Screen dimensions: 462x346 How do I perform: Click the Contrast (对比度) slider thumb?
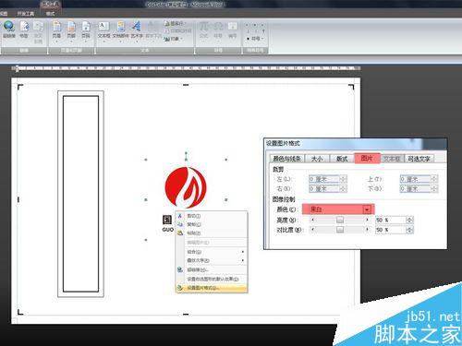coord(340,230)
